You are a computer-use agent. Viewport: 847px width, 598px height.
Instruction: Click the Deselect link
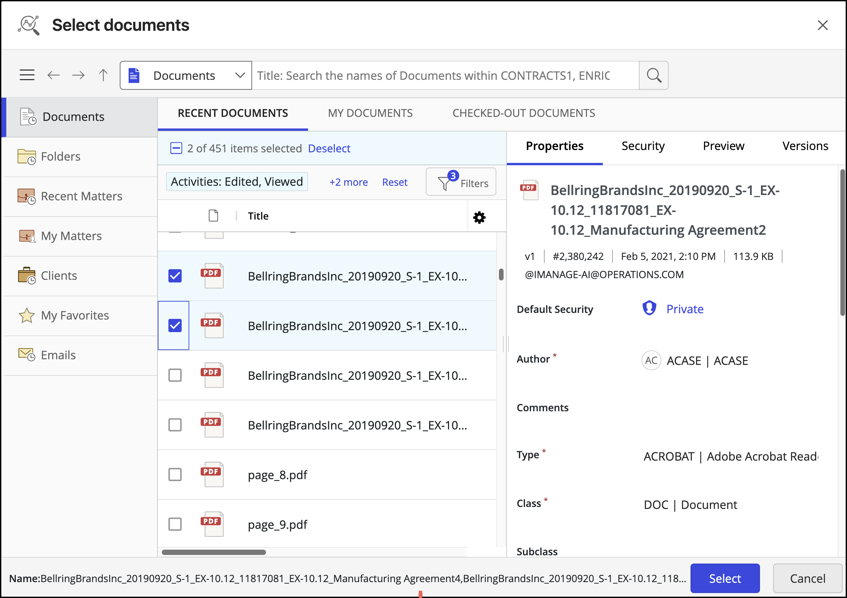pyautogui.click(x=329, y=148)
